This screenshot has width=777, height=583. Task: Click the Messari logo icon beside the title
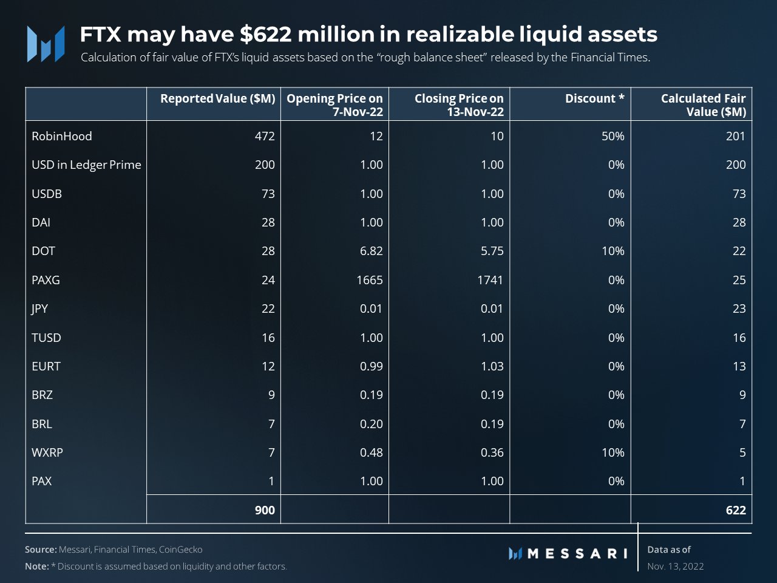pos(46,44)
